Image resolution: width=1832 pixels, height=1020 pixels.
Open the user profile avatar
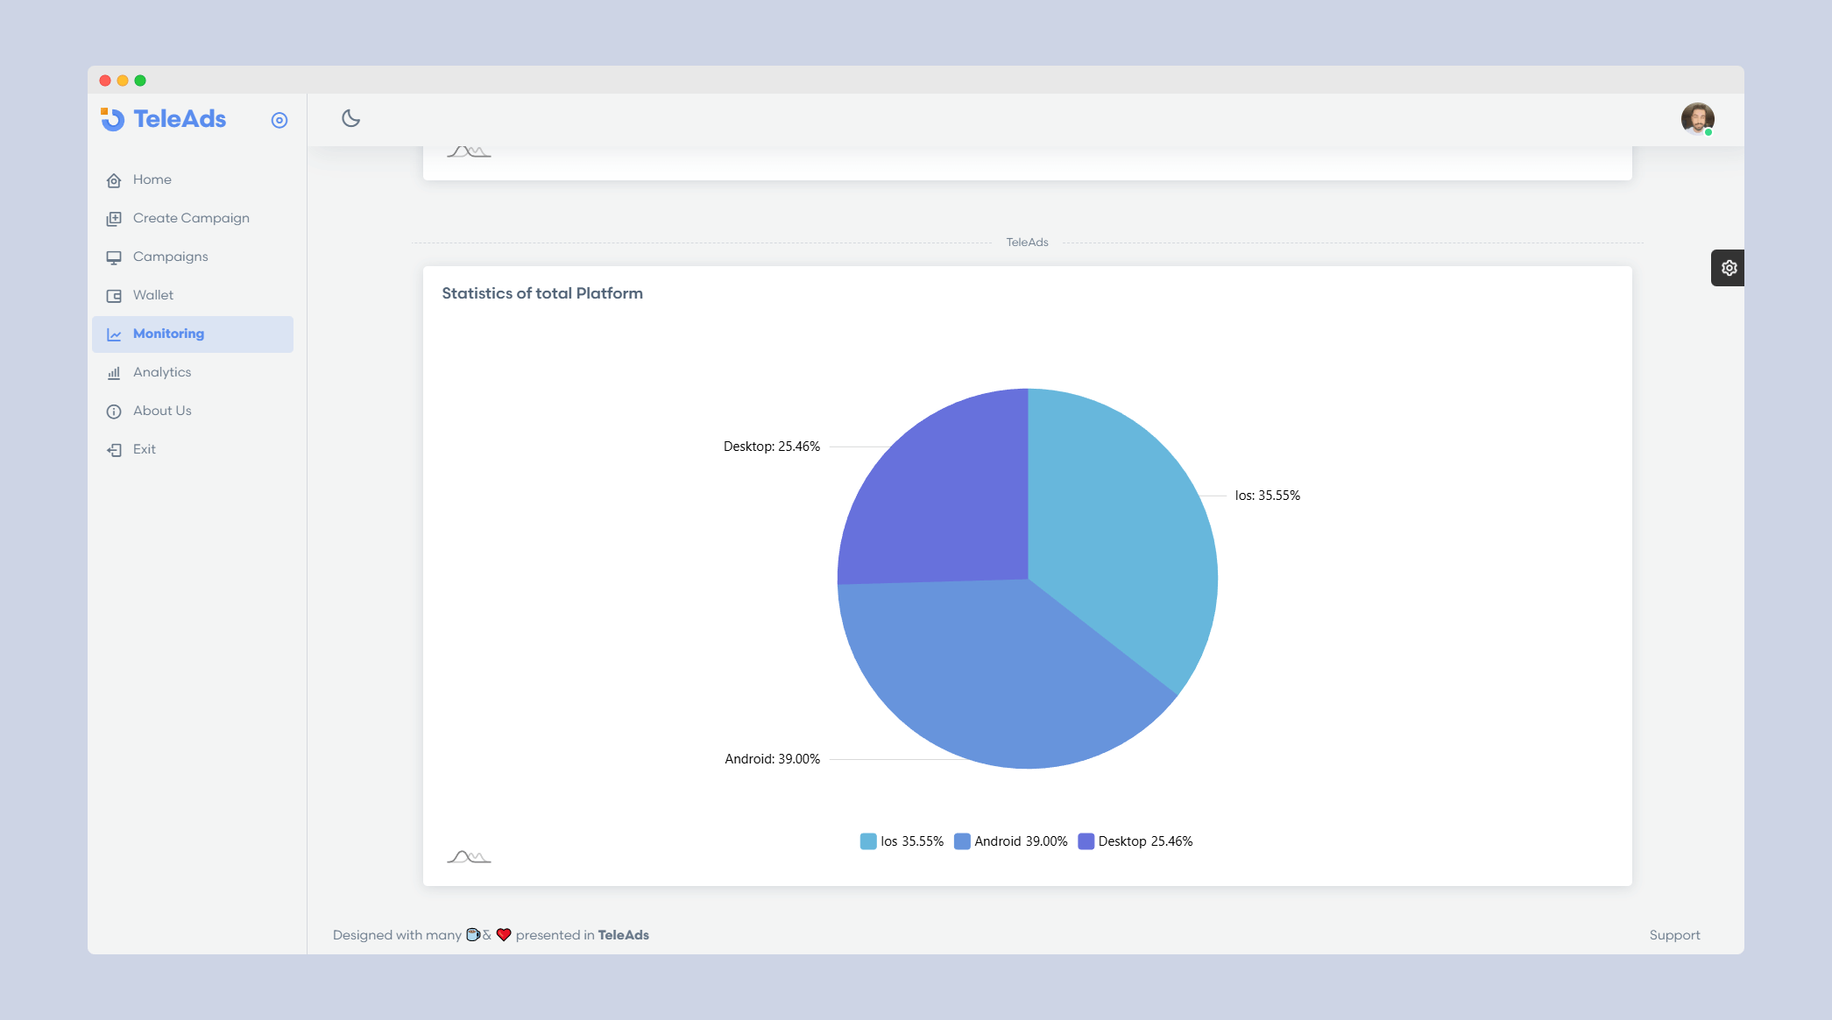[x=1697, y=119]
